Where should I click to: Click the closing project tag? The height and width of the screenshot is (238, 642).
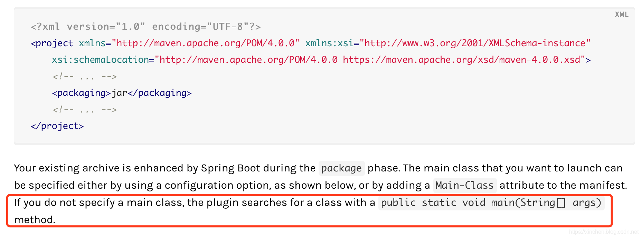click(57, 126)
